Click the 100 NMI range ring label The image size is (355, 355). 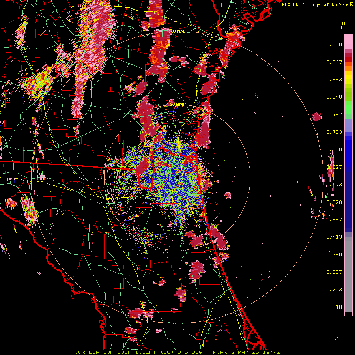tap(177, 31)
